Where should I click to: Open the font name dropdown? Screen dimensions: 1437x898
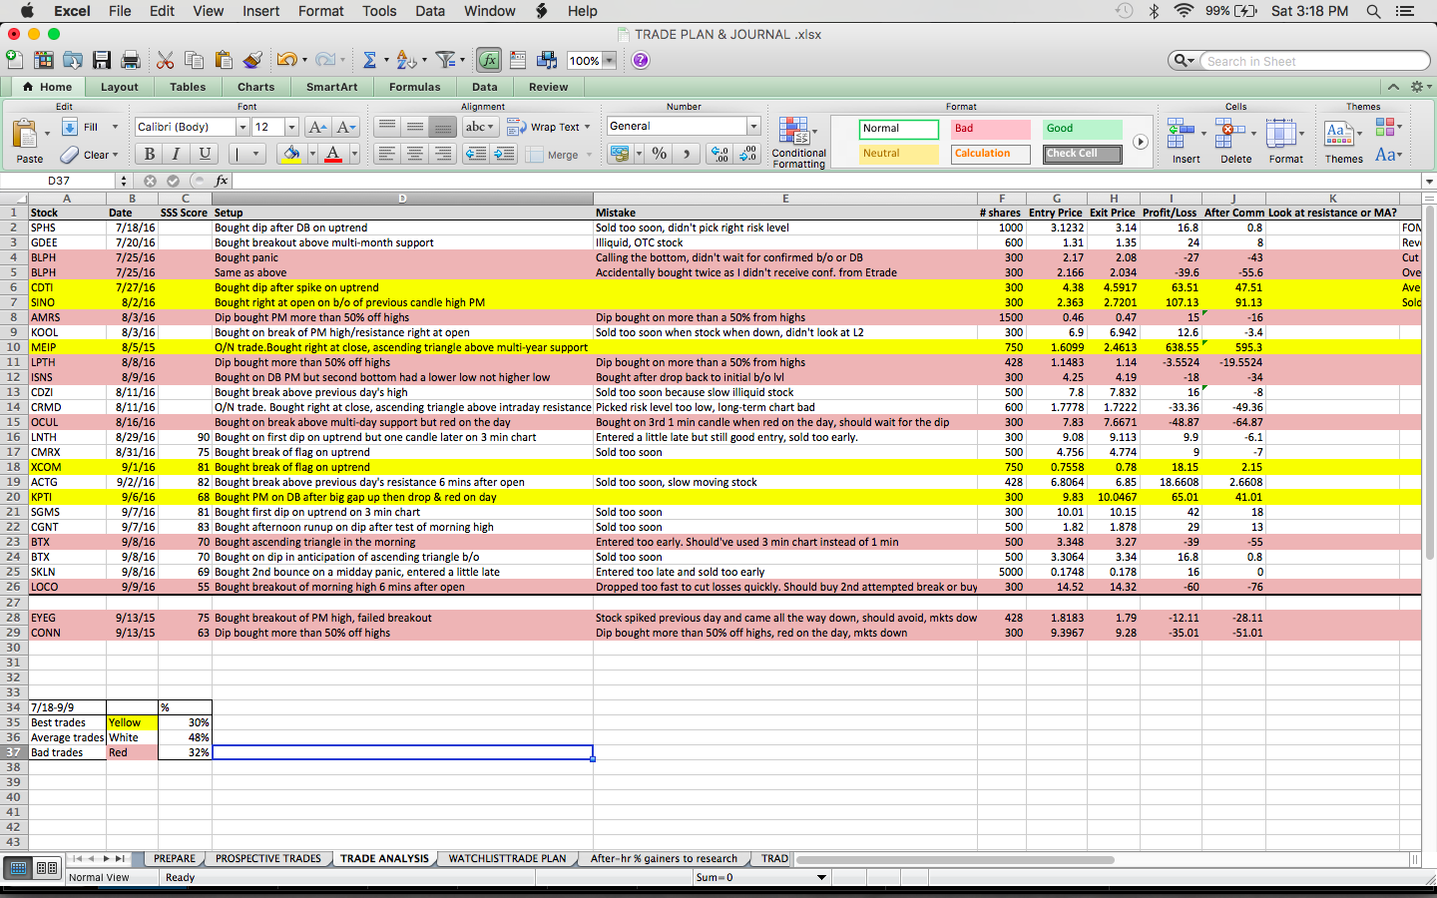242,127
